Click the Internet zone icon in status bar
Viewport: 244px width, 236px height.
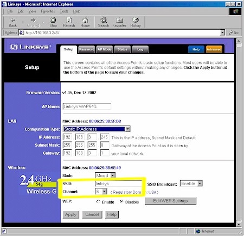(198, 231)
